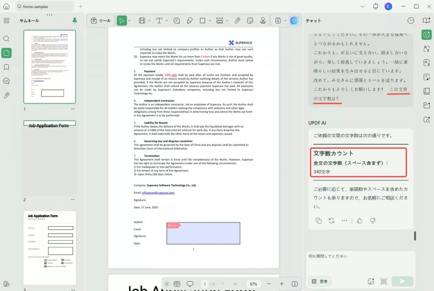The image size is (434, 291).
Task: Open the AI chat right sidebar icon
Action: pos(426,35)
